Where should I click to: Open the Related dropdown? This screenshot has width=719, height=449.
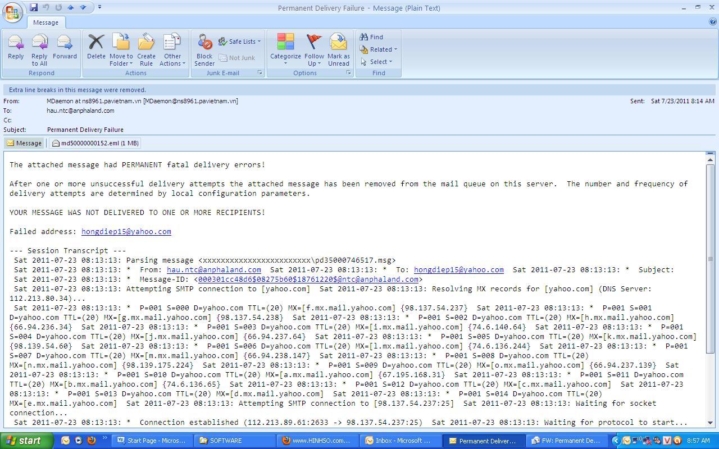(378, 49)
